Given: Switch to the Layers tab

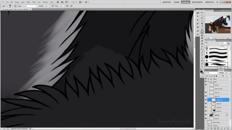Looking at the screenshot, I should (x=221, y=70).
